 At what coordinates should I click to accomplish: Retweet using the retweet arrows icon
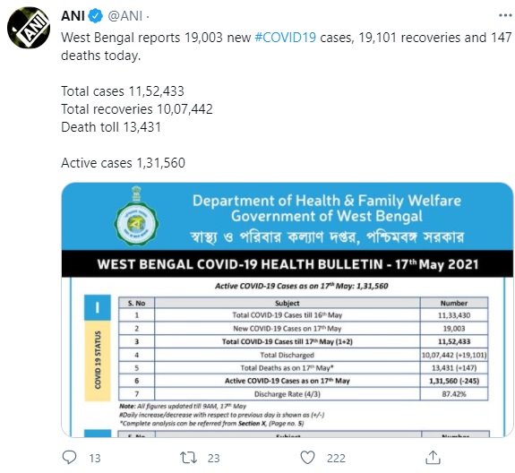tap(188, 458)
